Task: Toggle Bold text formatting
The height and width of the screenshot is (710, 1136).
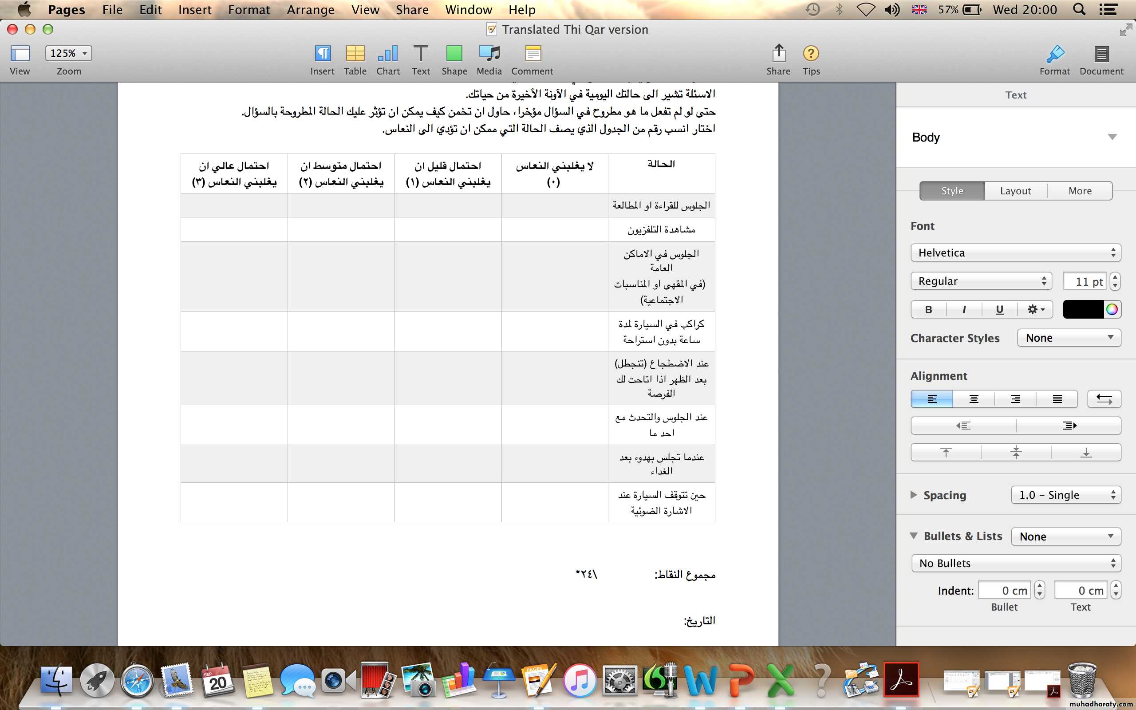Action: pyautogui.click(x=928, y=309)
